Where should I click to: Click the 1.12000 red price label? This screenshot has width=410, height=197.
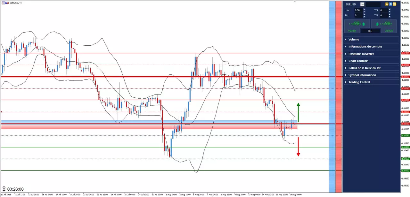pos(406,77)
